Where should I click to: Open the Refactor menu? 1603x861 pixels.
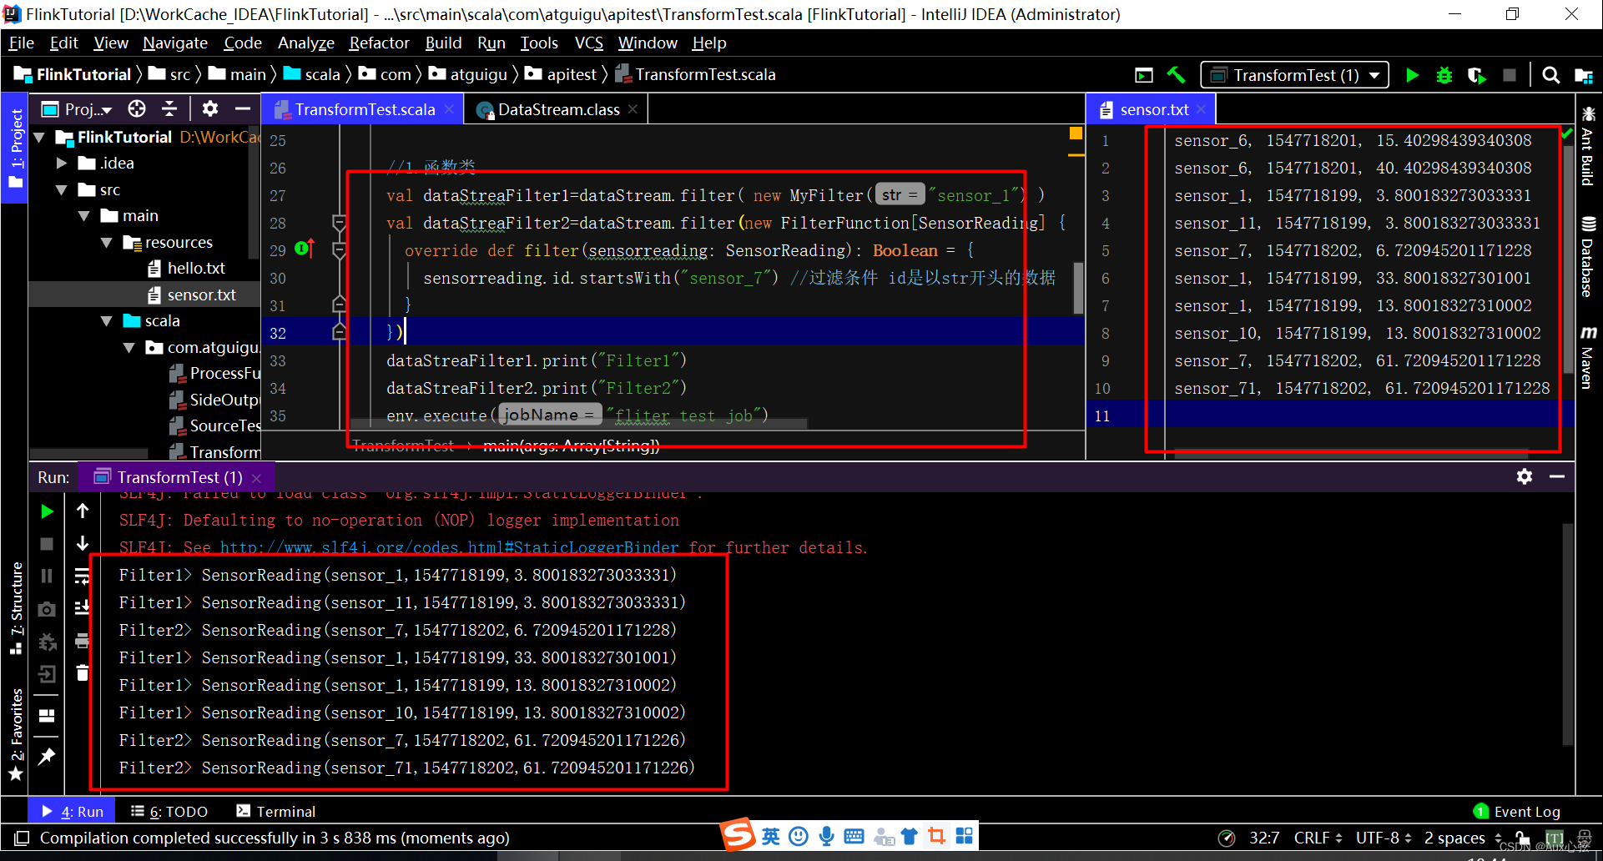(x=380, y=43)
